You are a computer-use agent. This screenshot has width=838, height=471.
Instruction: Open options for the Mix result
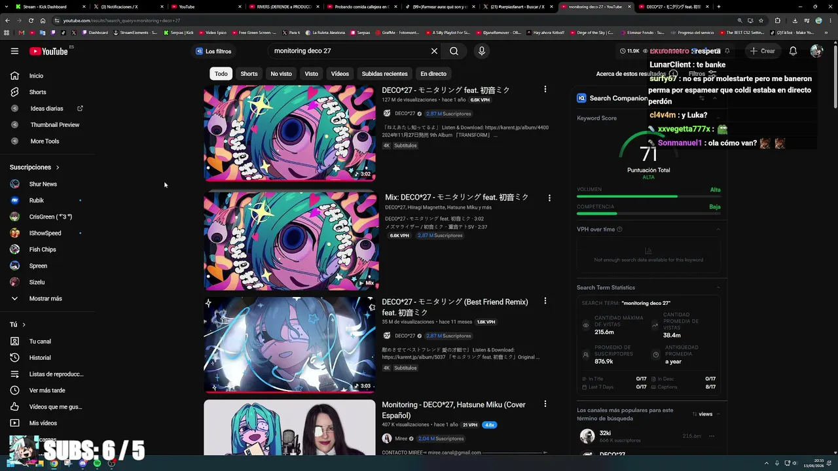click(x=549, y=198)
